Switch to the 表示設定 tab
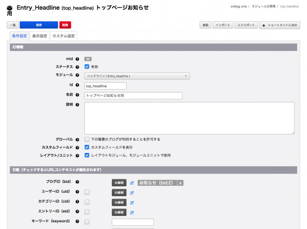 click(x=39, y=36)
